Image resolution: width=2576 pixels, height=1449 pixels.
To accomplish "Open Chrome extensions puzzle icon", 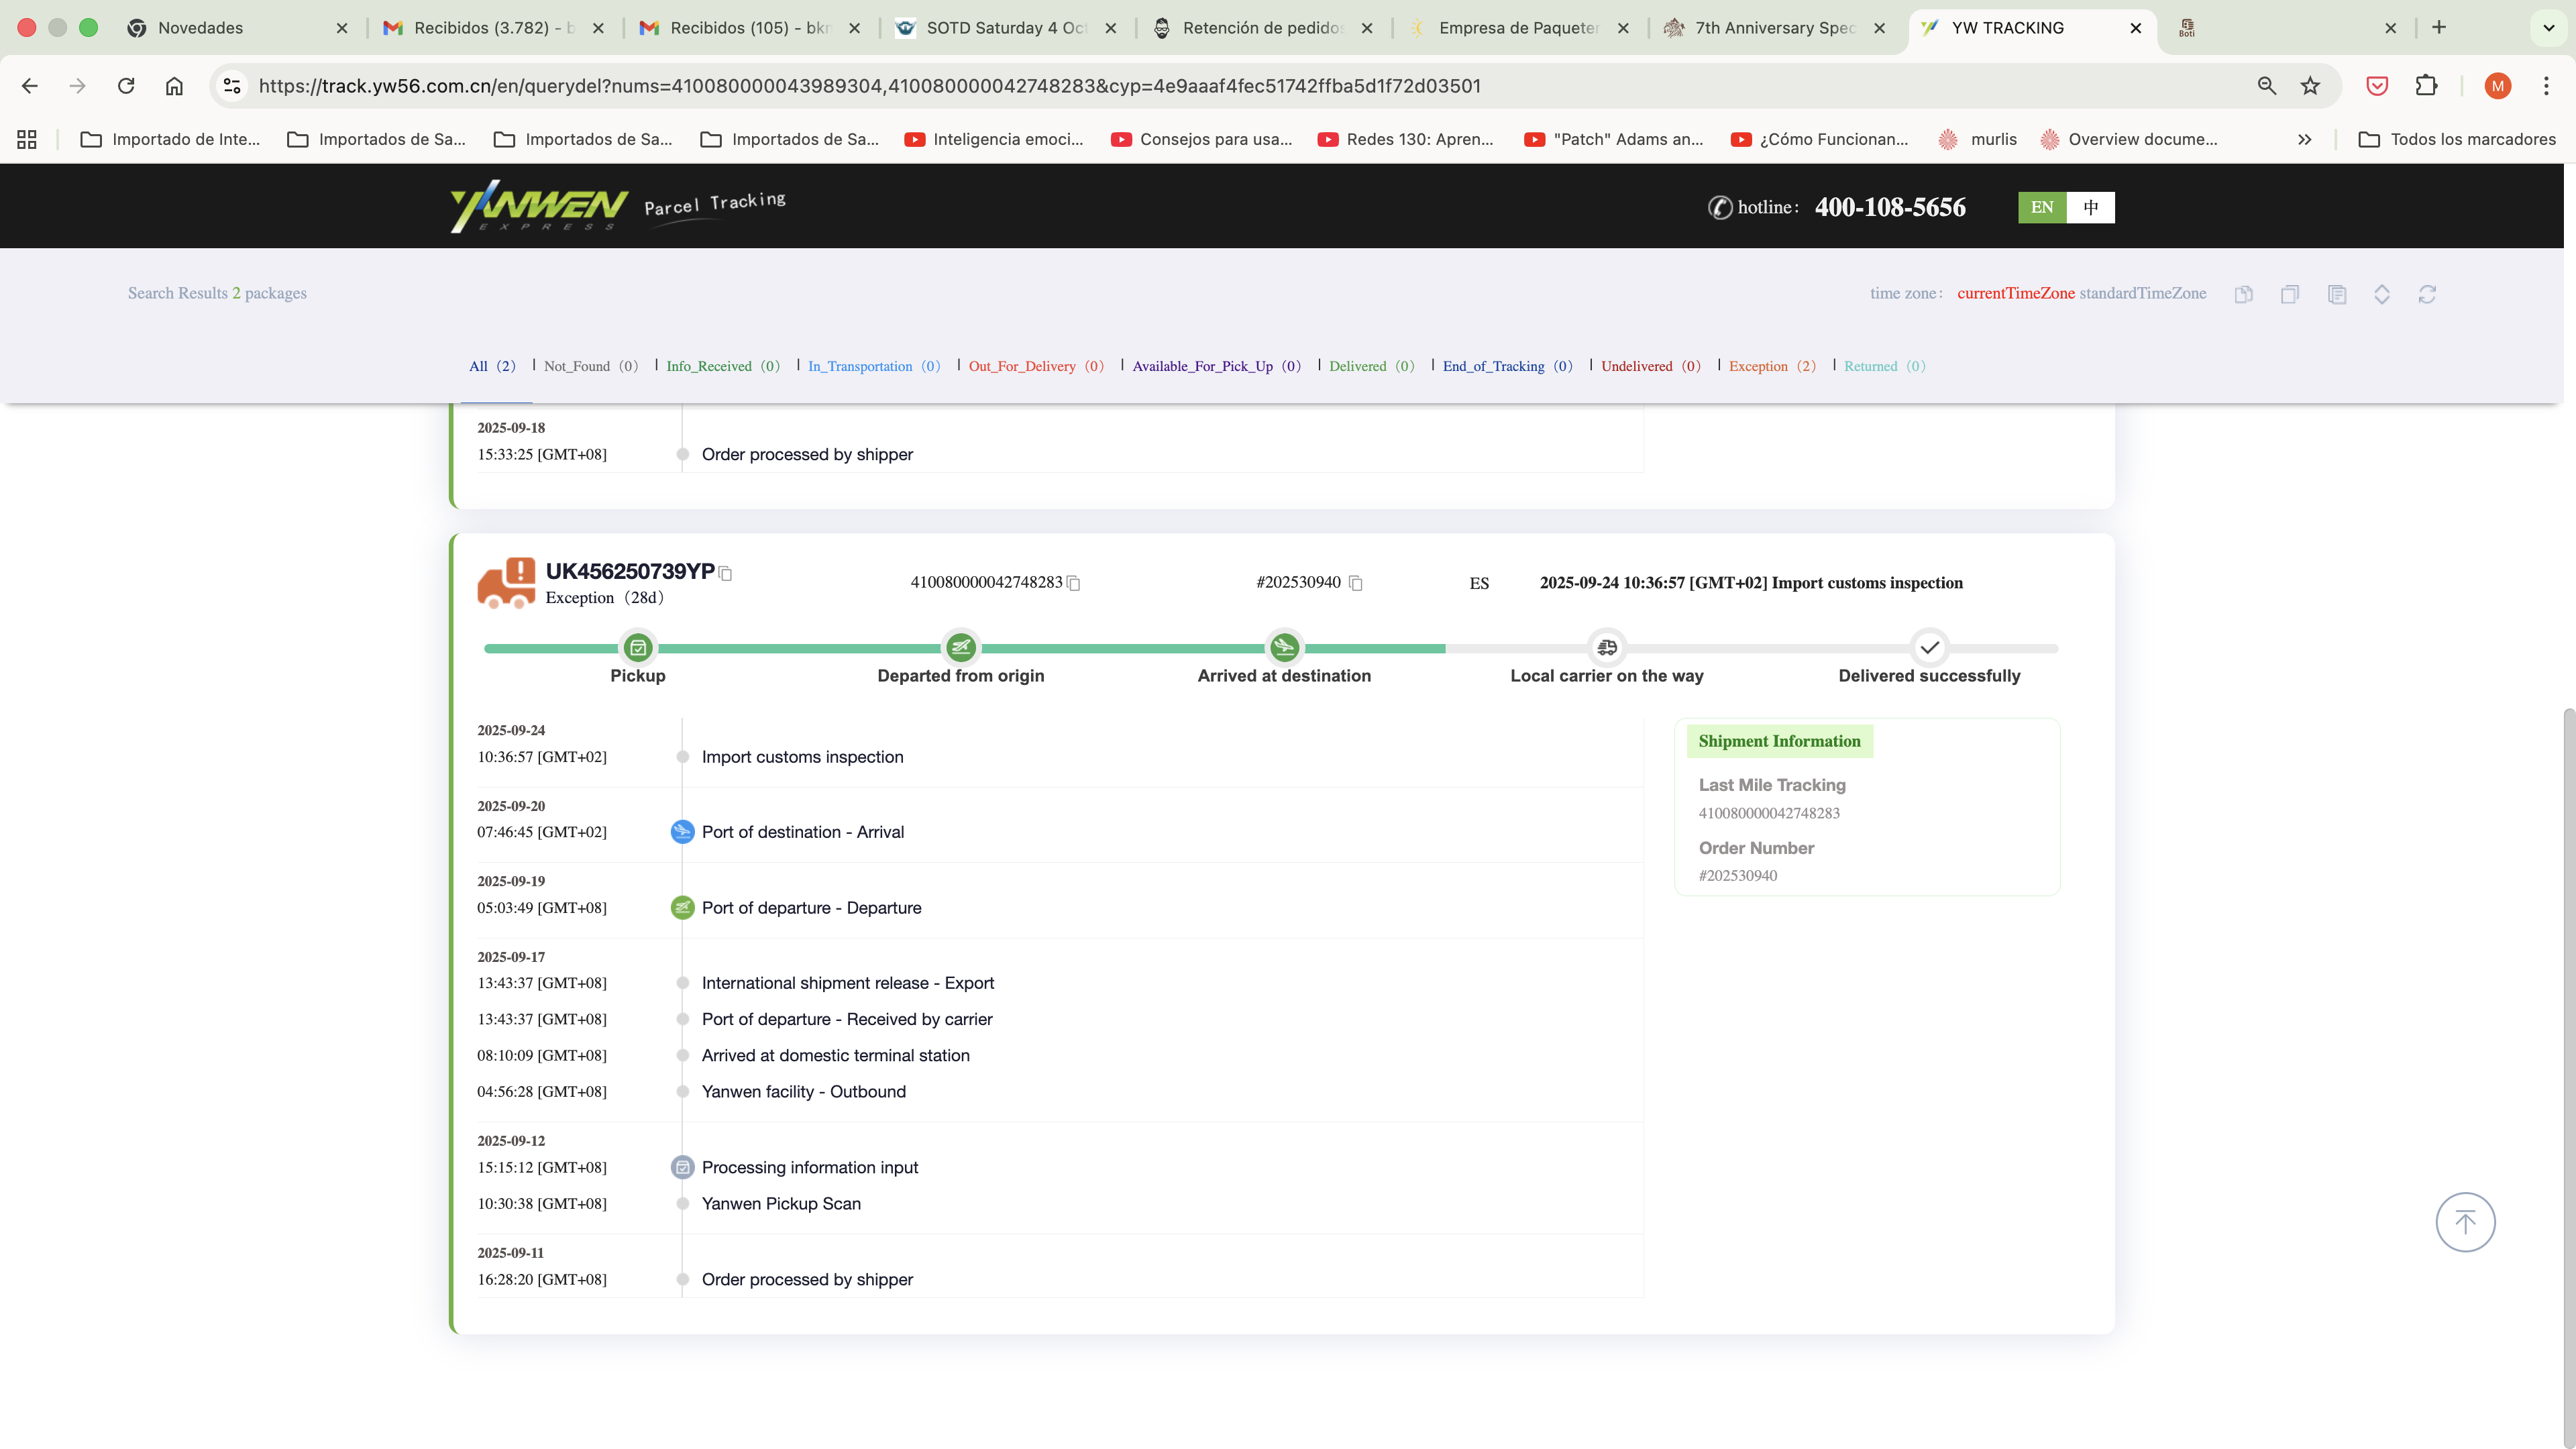I will pyautogui.click(x=2426, y=86).
